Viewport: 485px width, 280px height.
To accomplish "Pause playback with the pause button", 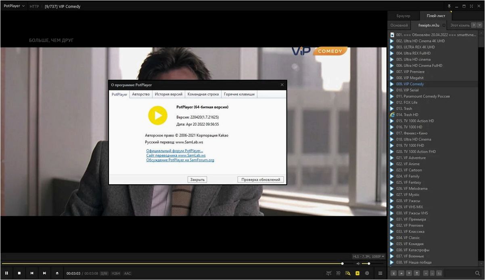I will [6, 273].
